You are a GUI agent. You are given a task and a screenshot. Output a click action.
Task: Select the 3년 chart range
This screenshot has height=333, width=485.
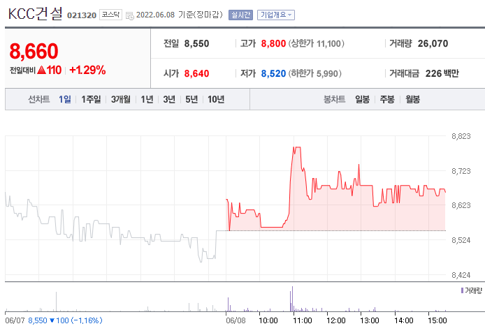(x=169, y=99)
